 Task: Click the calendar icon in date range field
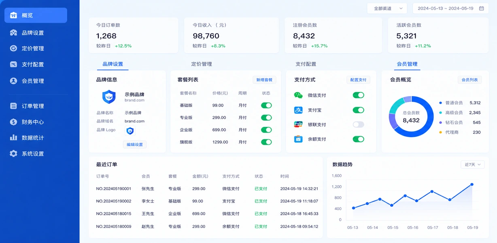tap(482, 8)
